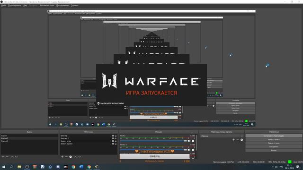
Task: Adjust first mixer channel volume slider
Action: pyautogui.click(x=153, y=141)
